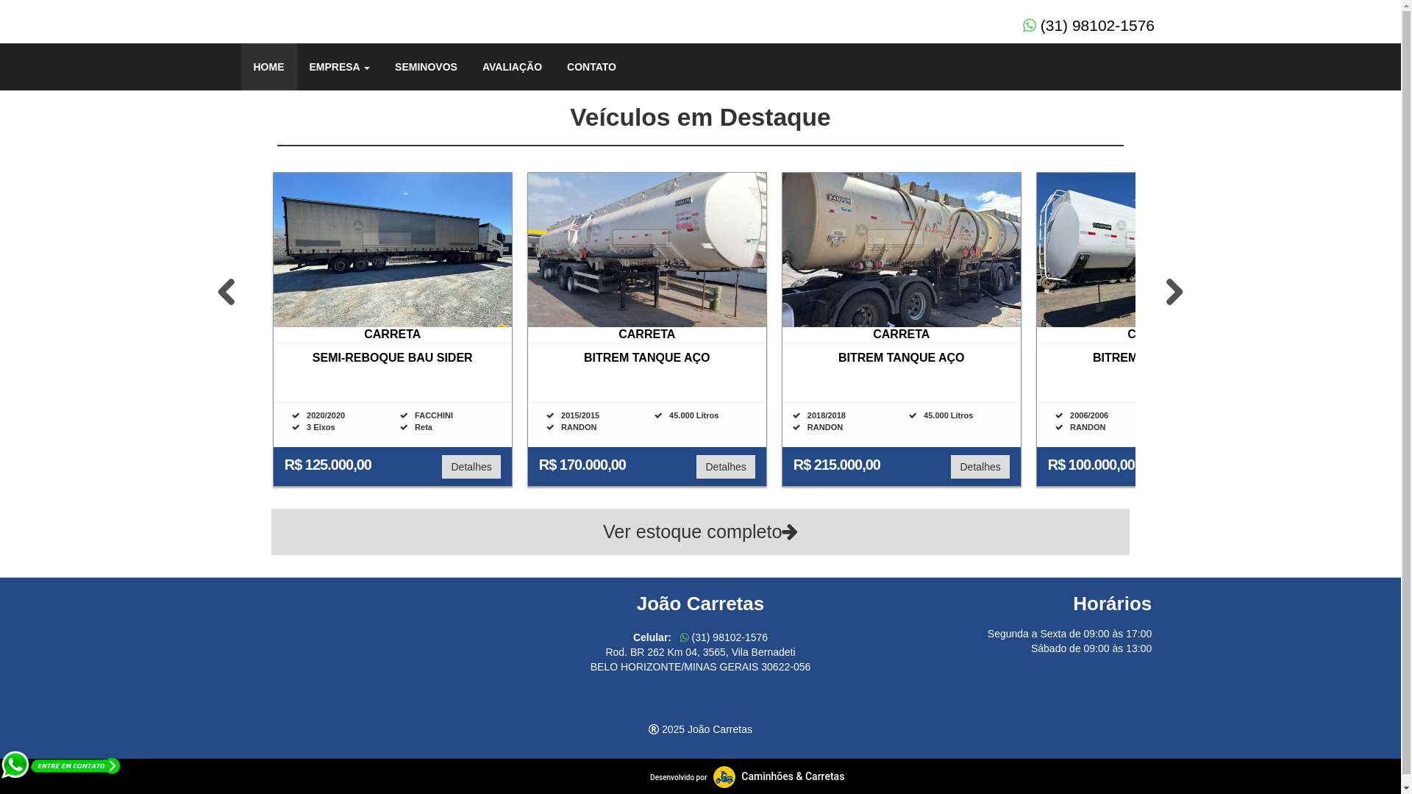Click the 2006/2006 year spec
Image resolution: width=1412 pixels, height=794 pixels.
tap(1089, 415)
